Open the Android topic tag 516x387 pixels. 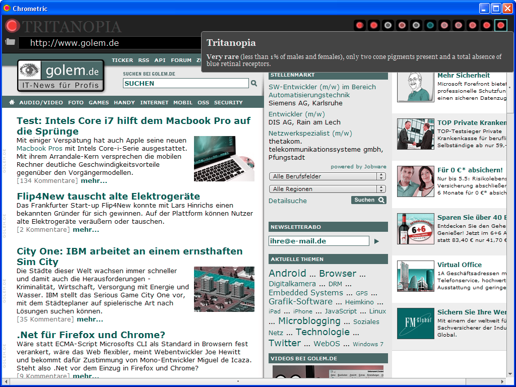pos(287,273)
